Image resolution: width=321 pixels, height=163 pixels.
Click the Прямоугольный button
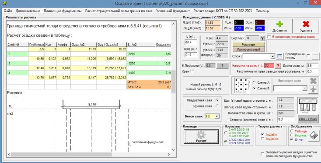[x=248, y=50]
